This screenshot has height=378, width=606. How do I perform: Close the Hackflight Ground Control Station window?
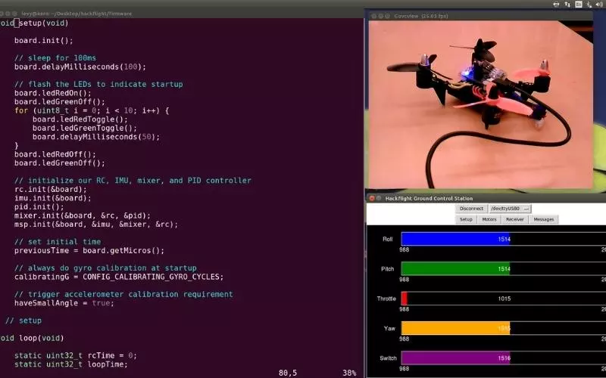[x=372, y=198]
